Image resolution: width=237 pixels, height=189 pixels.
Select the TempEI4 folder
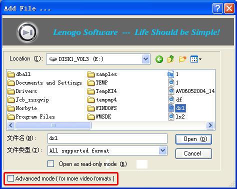102,91
